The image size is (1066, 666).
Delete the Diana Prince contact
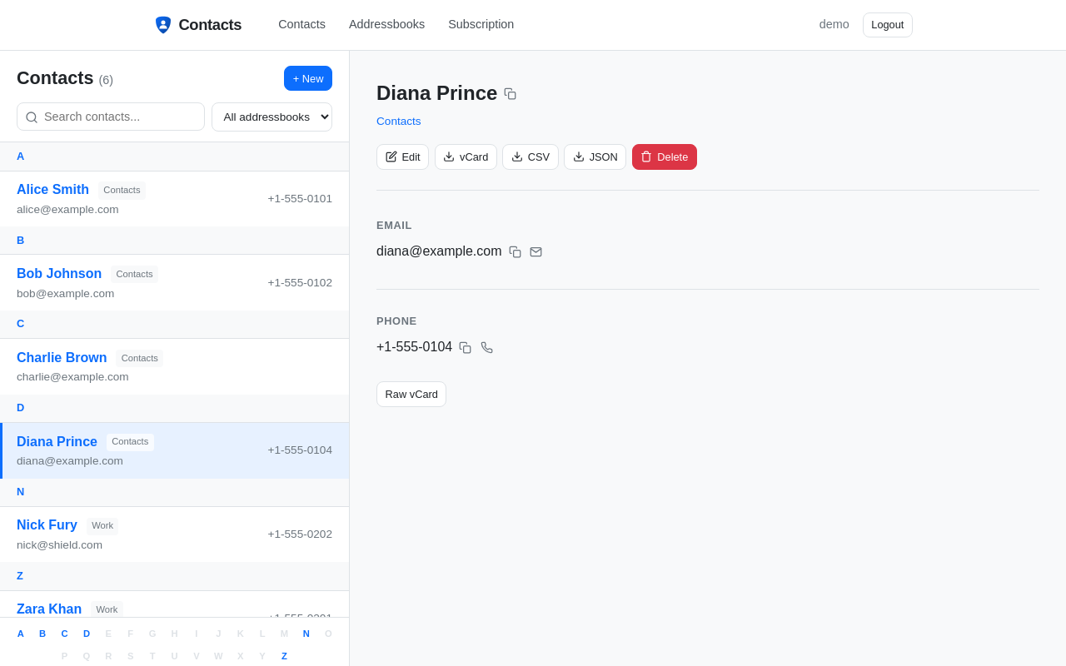(665, 157)
